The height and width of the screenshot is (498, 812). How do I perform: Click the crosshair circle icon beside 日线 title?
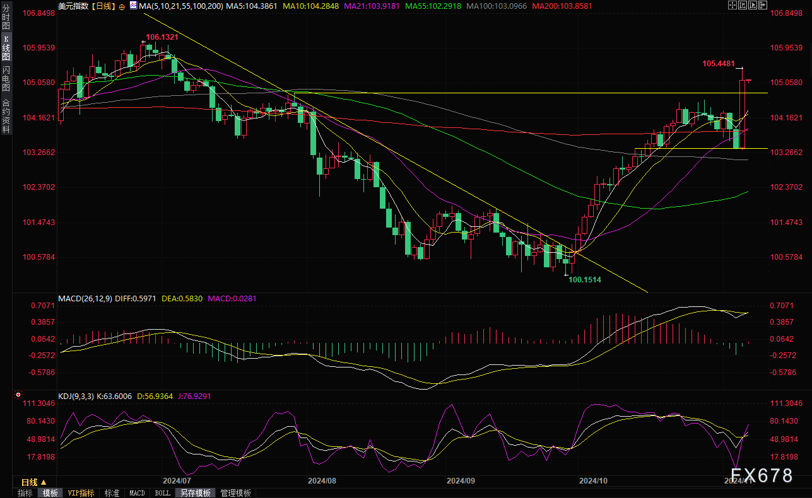122,5
